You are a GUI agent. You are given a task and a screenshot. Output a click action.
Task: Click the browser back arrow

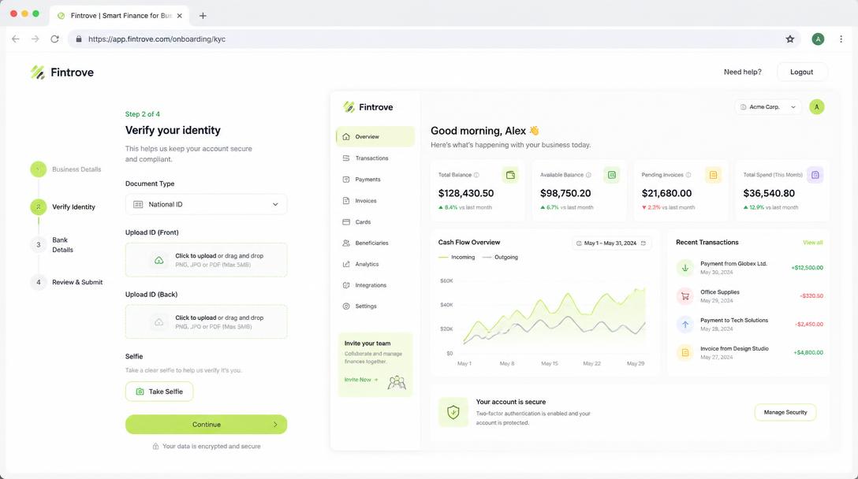click(x=15, y=39)
